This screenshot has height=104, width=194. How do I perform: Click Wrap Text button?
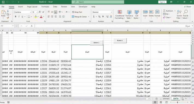click(x=77, y=12)
